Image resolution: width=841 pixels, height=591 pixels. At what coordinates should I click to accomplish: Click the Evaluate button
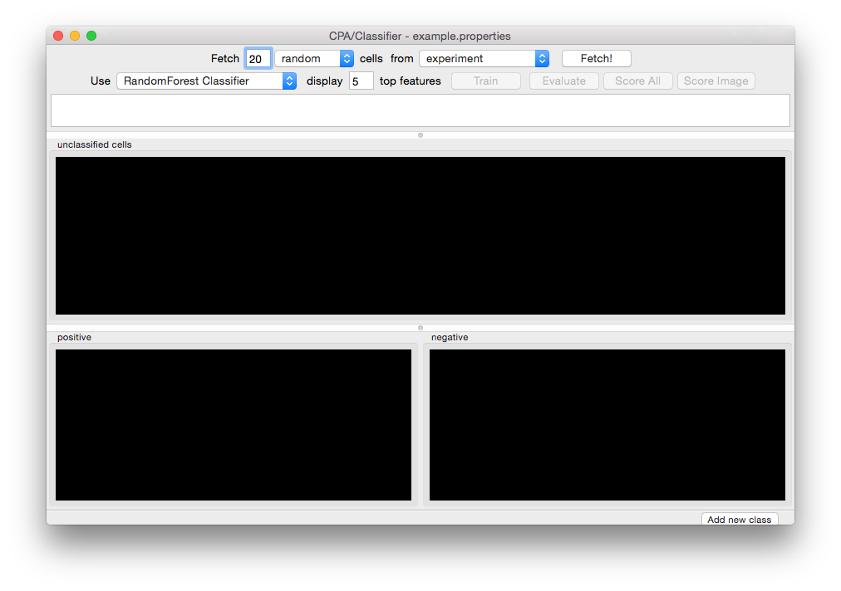tap(563, 81)
